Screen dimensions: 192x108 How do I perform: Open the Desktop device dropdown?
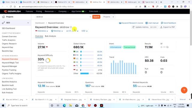(x=57, y=31)
